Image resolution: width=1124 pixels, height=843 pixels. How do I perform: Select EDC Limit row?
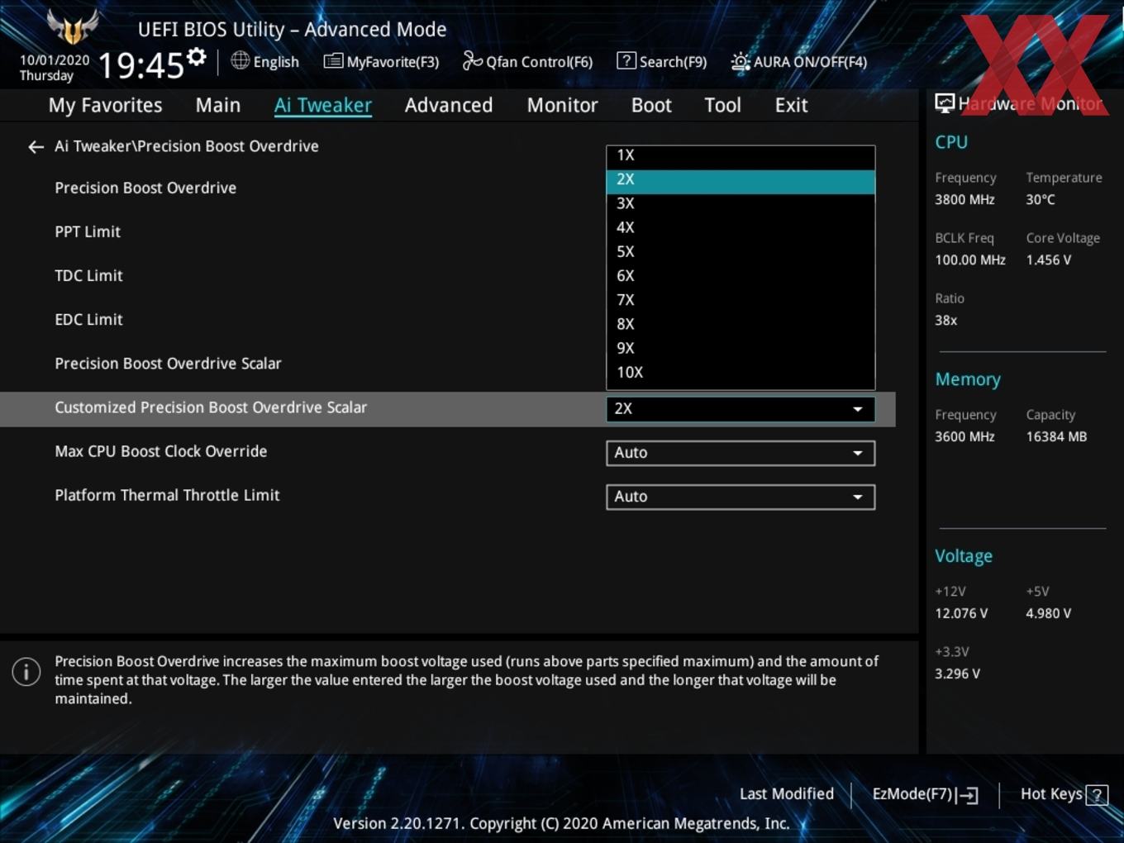(88, 320)
